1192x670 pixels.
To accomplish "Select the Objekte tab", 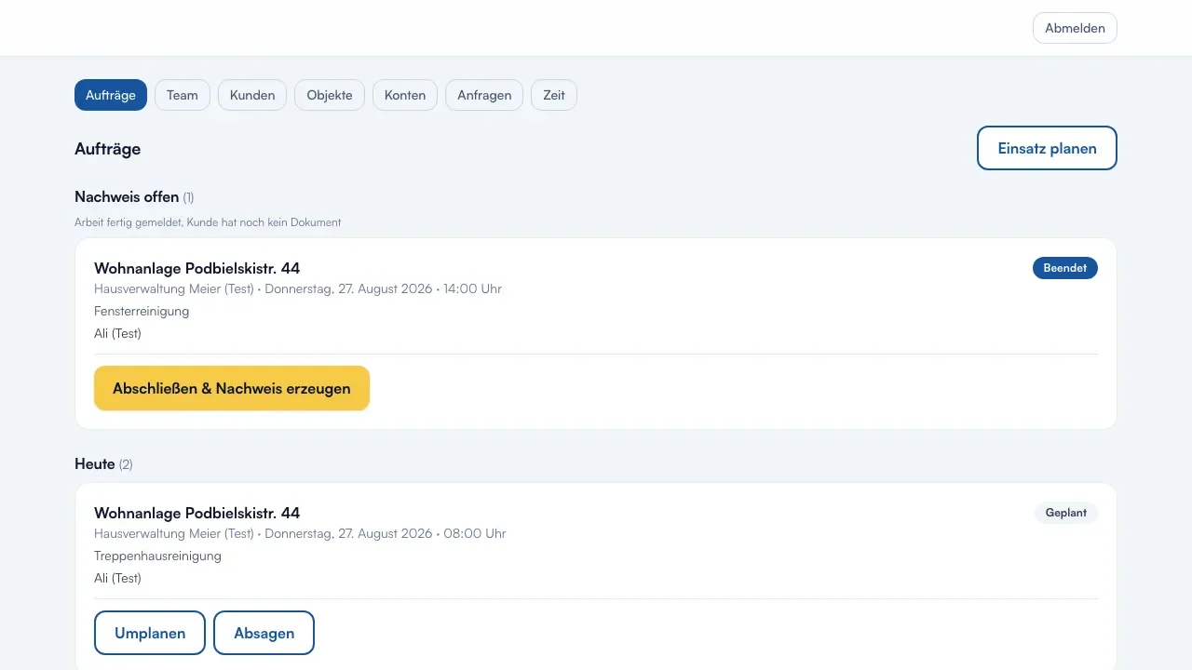I will (x=330, y=95).
